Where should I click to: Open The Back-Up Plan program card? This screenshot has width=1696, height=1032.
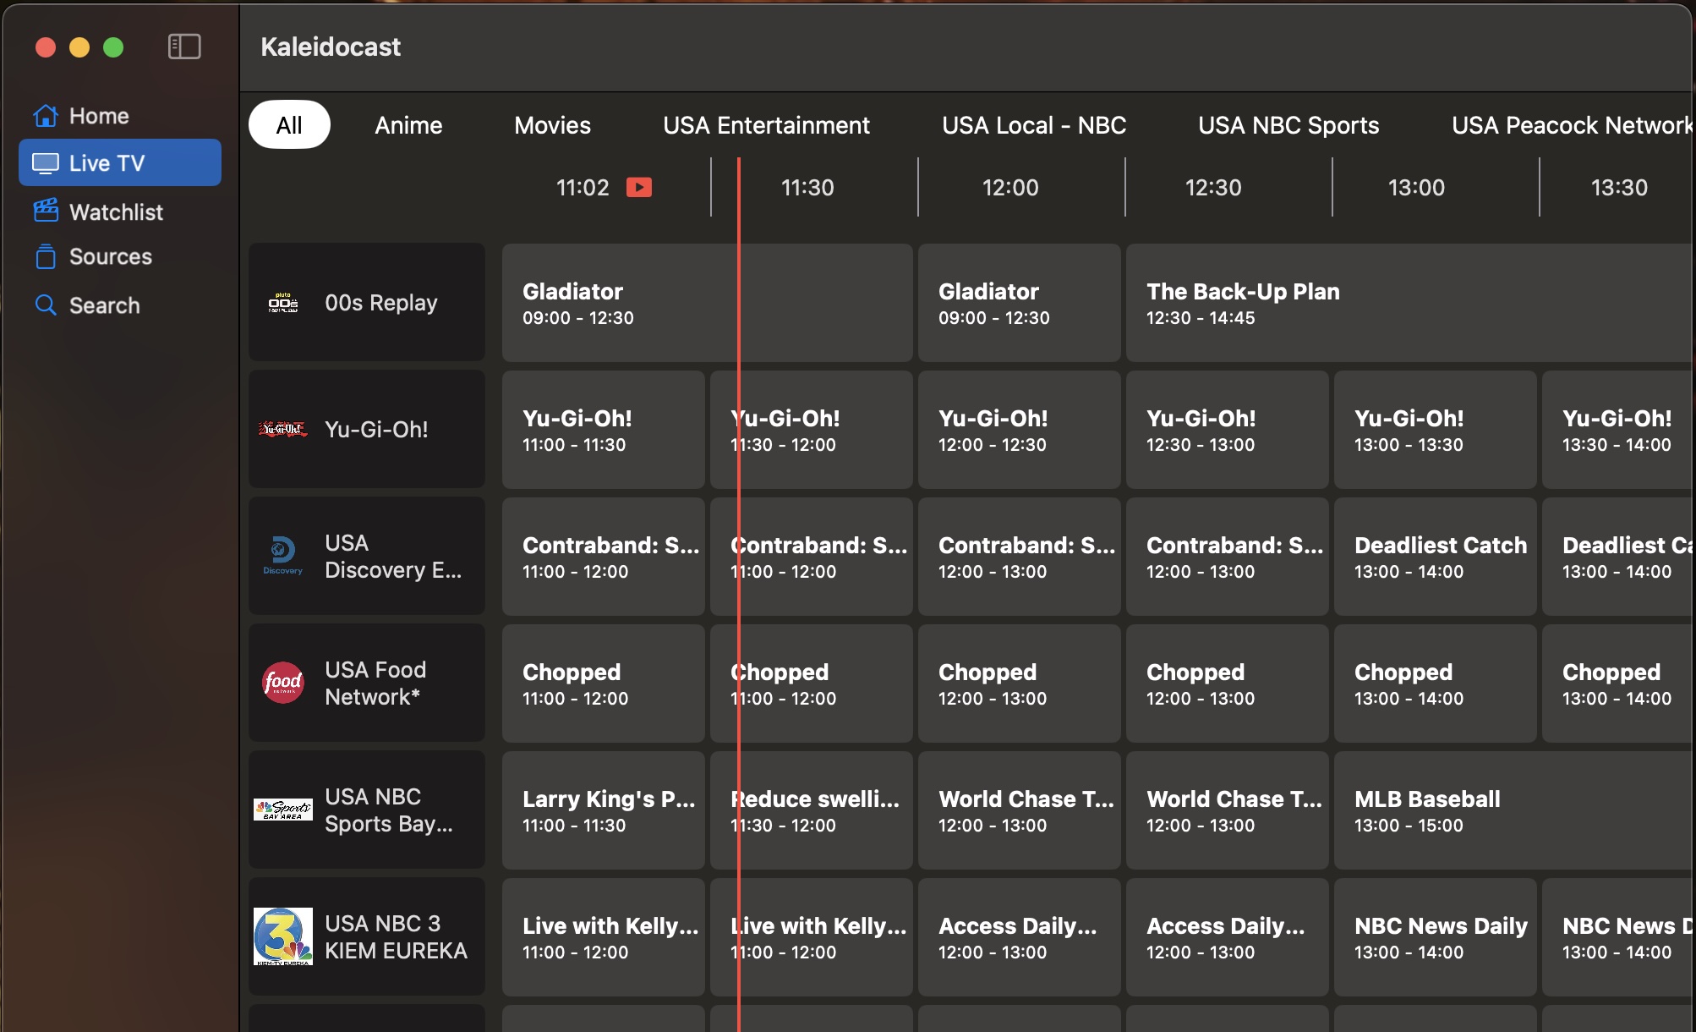tap(1410, 303)
